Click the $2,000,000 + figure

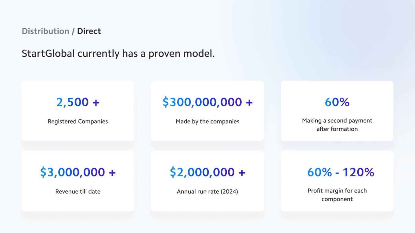208,172
